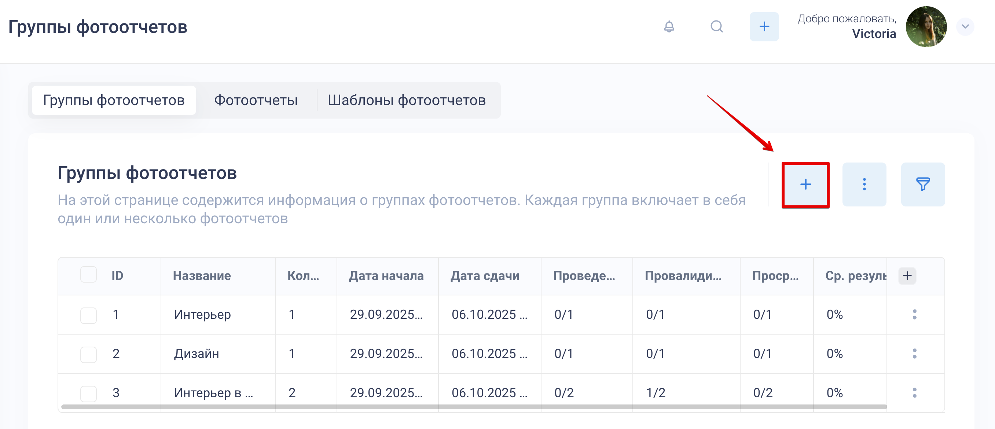
Task: Switch to Фотоотчеты tab
Action: 256,100
